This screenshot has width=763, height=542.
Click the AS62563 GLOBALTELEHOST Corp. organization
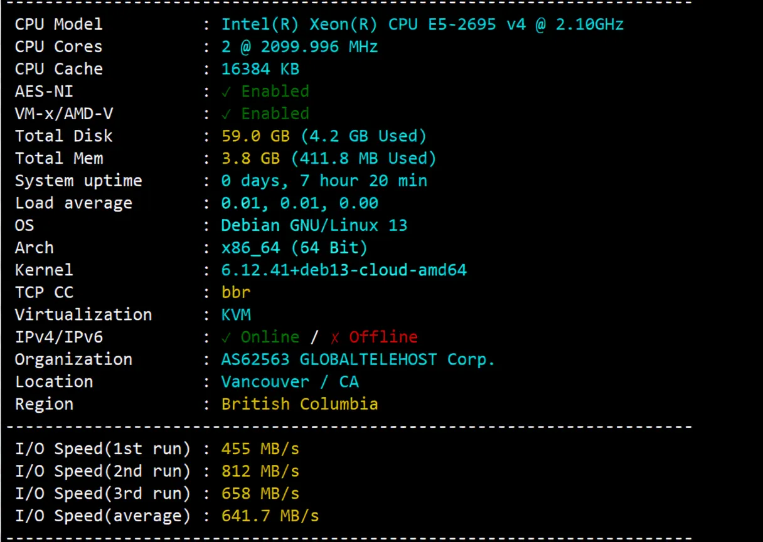coord(357,359)
